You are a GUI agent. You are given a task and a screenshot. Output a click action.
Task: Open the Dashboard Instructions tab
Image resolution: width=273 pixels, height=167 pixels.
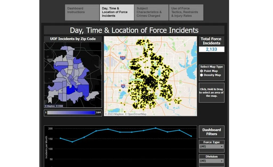pos(82,12)
